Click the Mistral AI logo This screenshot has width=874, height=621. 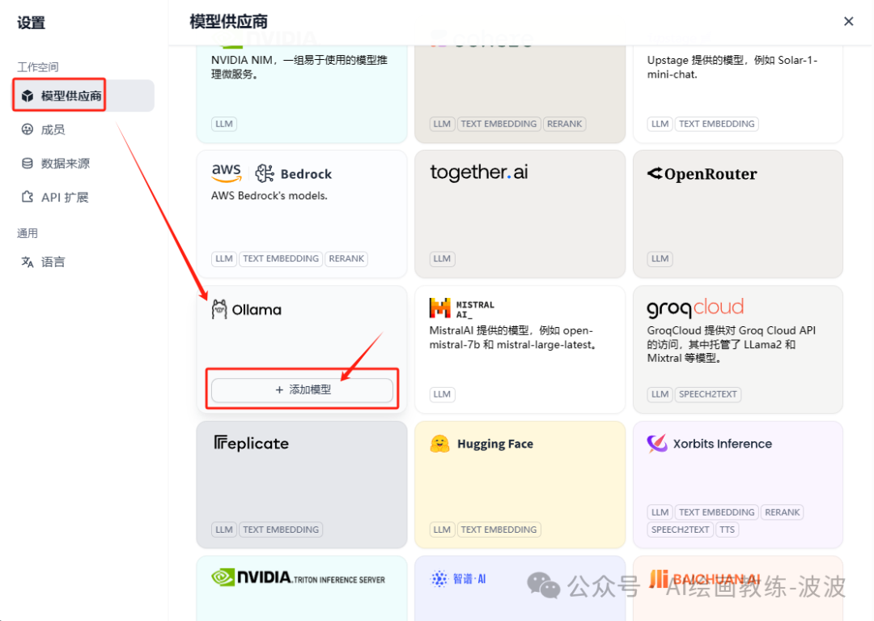[462, 308]
